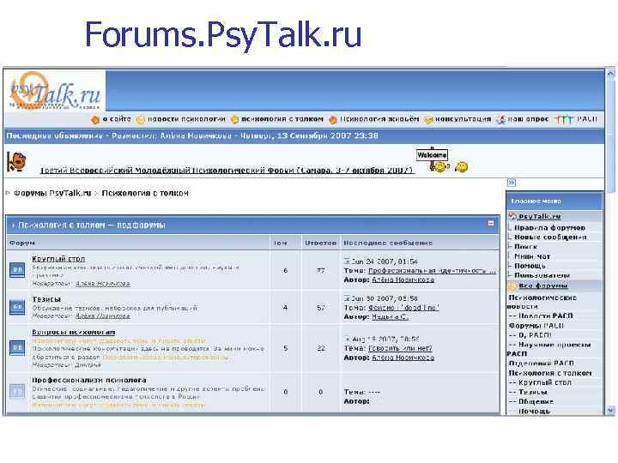Open 'психология с толком' menu item

(282, 119)
